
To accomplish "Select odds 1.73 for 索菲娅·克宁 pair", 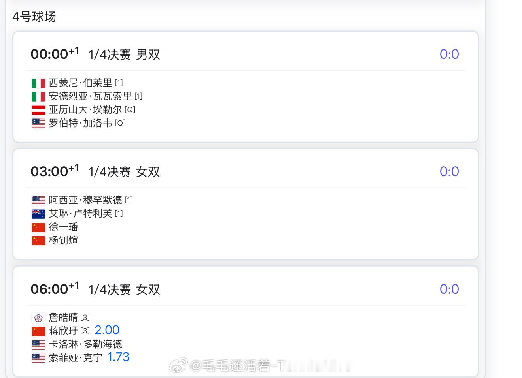I will click(x=118, y=357).
